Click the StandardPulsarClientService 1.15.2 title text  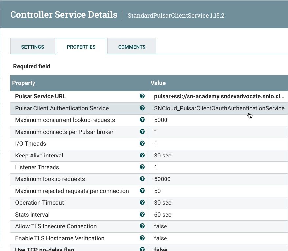tap(176, 16)
